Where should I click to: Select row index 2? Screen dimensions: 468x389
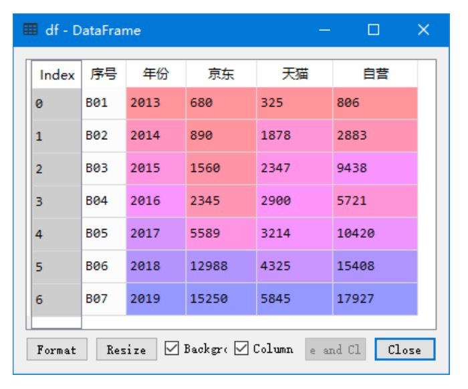pyautogui.click(x=56, y=169)
